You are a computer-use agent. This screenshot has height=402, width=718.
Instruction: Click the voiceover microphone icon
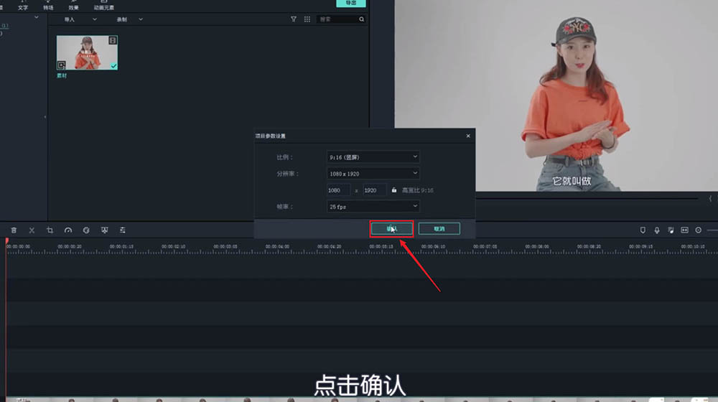(657, 230)
